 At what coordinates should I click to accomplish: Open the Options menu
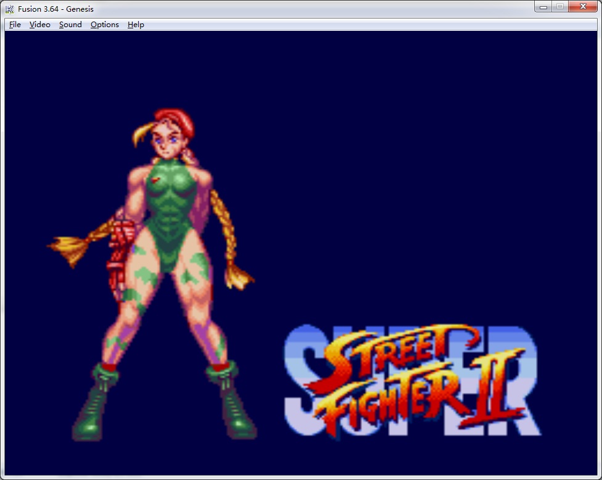coord(104,25)
